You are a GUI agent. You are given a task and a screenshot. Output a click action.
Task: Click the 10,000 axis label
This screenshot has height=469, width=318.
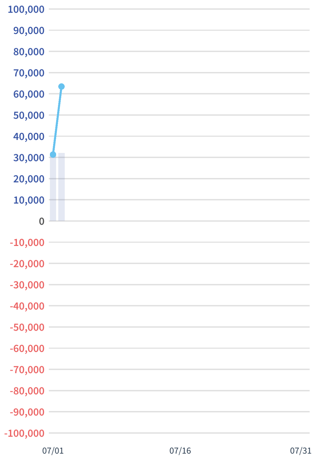point(29,200)
